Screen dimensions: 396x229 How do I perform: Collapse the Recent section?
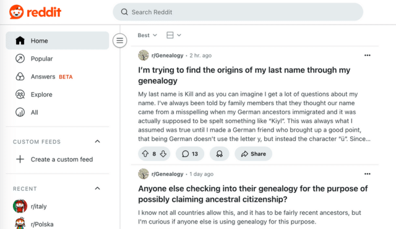[x=98, y=188]
